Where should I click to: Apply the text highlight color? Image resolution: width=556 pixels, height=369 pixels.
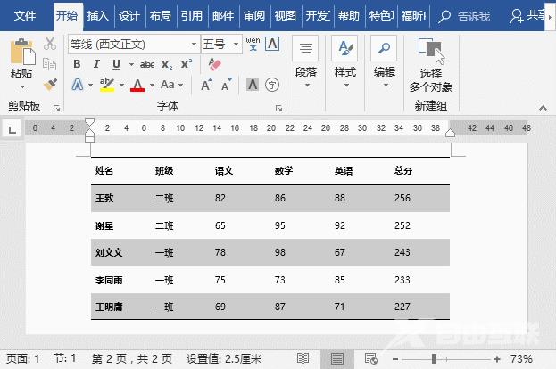click(107, 85)
